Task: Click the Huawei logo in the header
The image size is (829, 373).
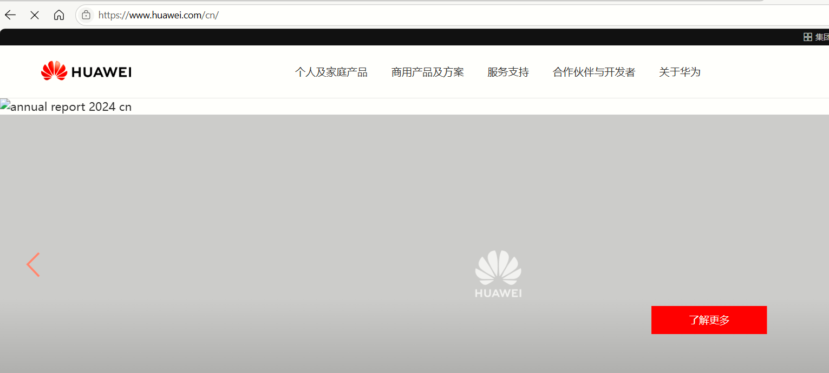Action: pyautogui.click(x=86, y=71)
